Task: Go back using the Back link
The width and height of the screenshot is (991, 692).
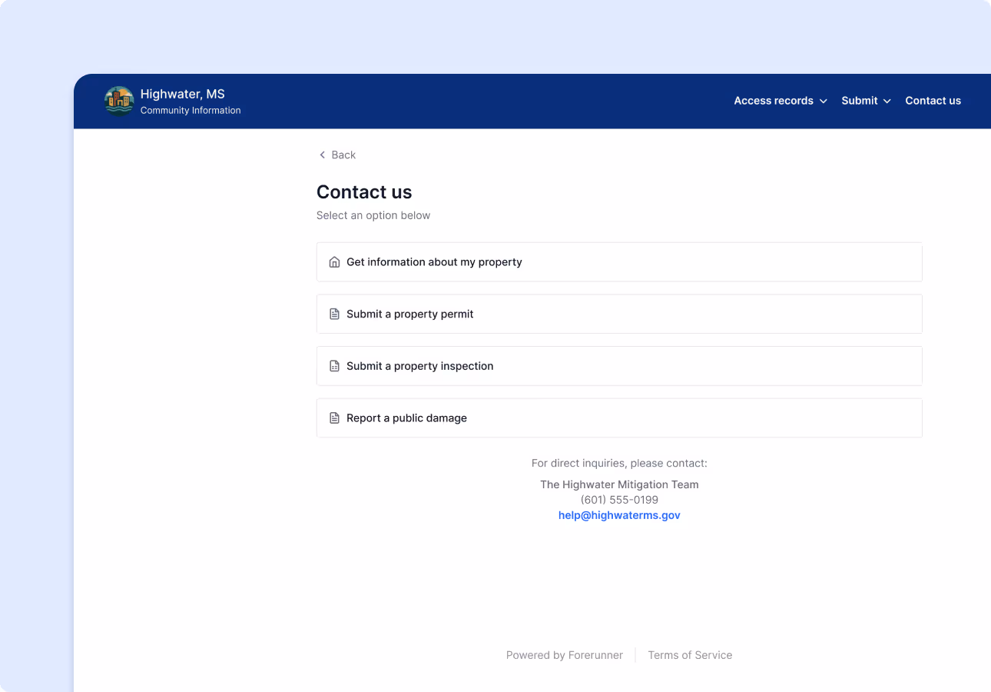Action: pos(337,155)
